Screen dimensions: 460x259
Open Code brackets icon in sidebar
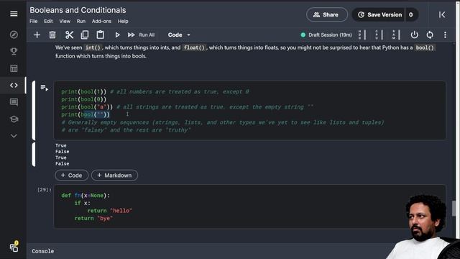(14, 85)
